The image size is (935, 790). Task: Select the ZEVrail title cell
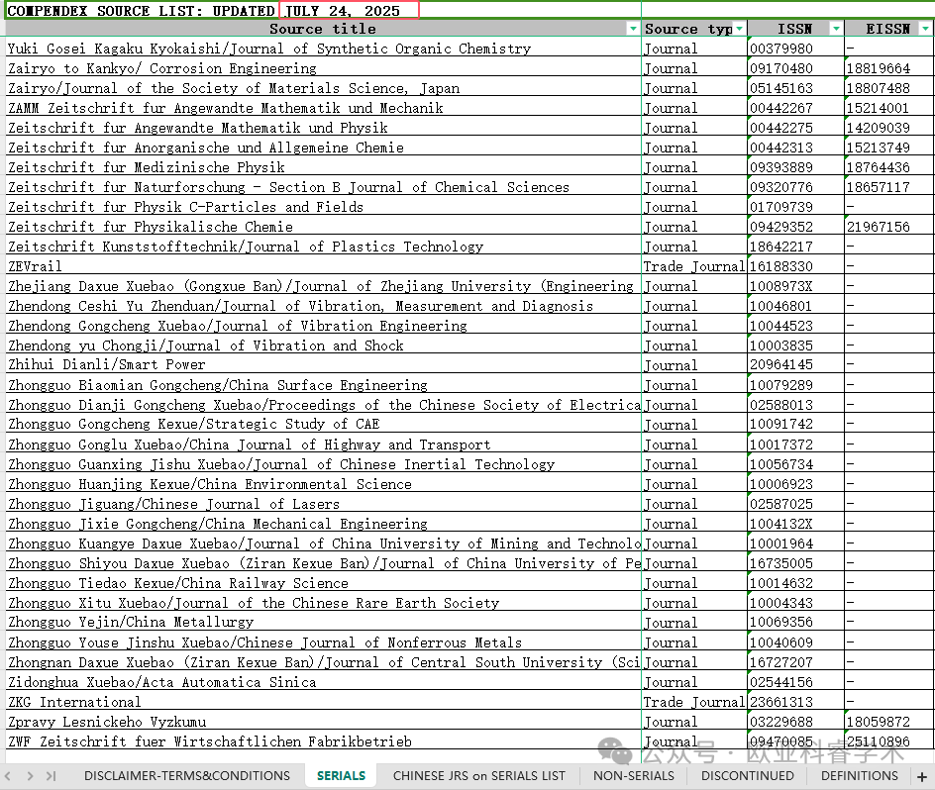click(x=323, y=266)
